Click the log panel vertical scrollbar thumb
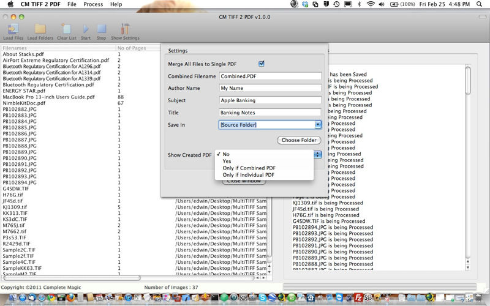 click(468, 80)
